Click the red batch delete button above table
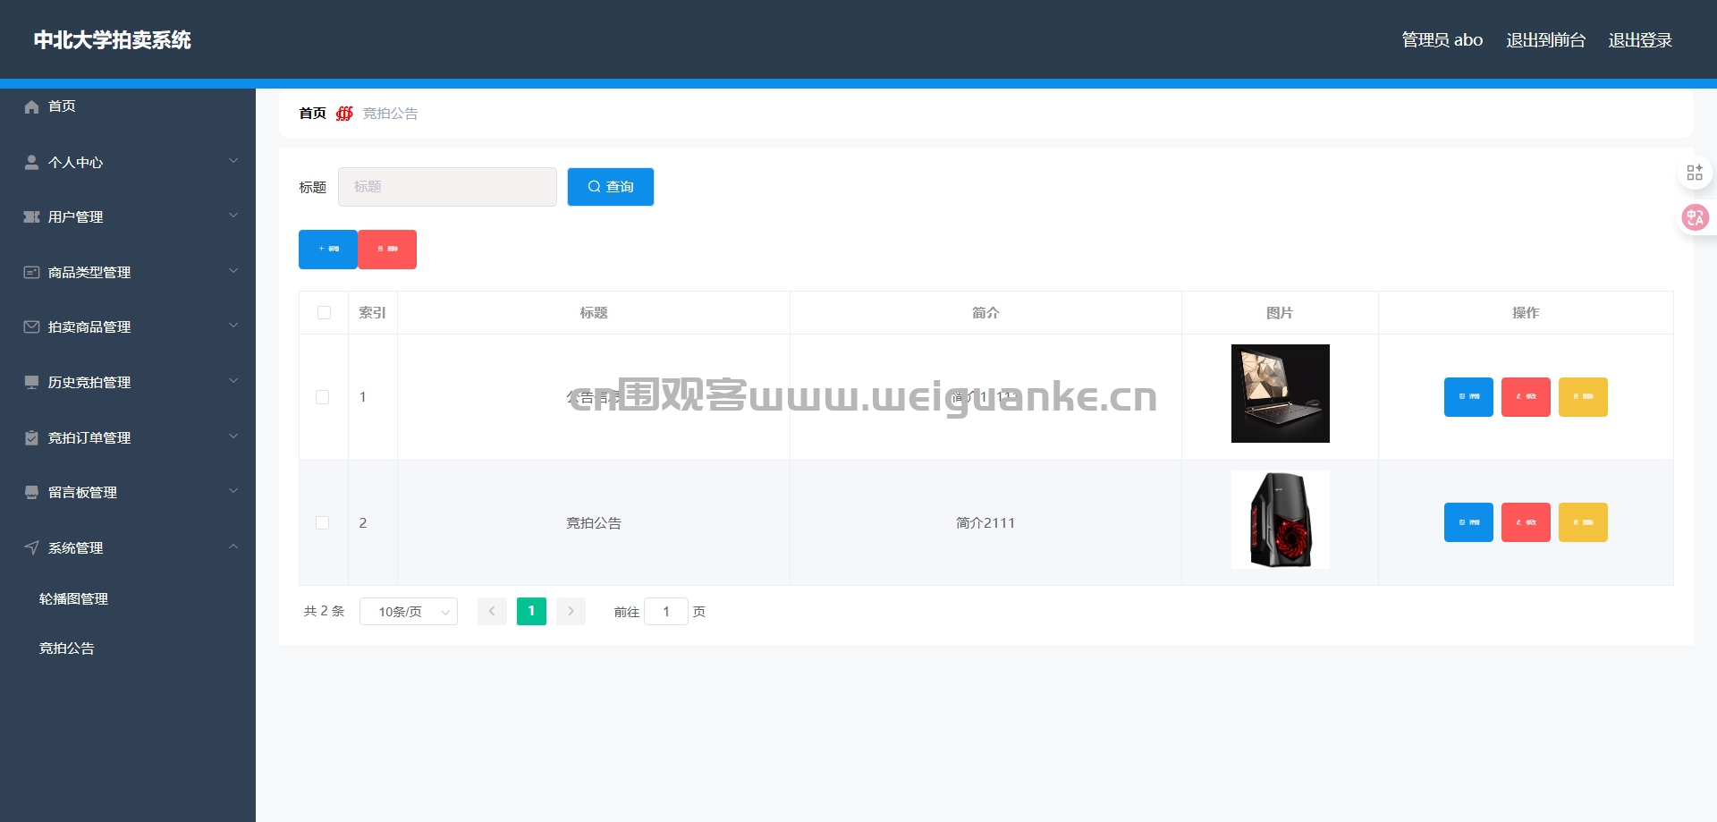The height and width of the screenshot is (822, 1717). pyautogui.click(x=387, y=250)
